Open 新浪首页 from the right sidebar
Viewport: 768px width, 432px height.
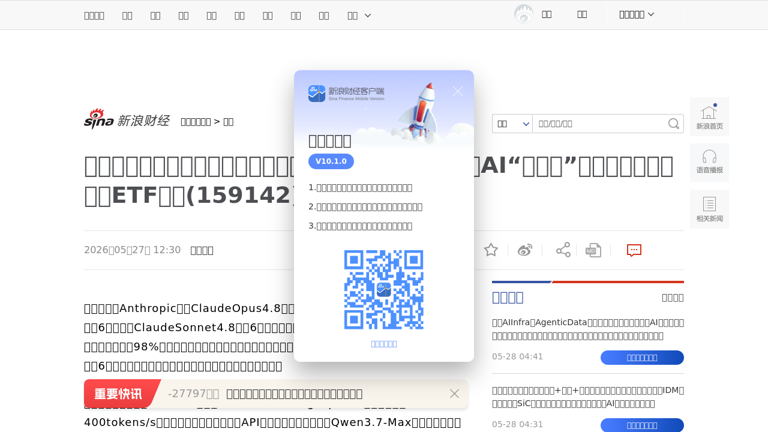coord(709,117)
